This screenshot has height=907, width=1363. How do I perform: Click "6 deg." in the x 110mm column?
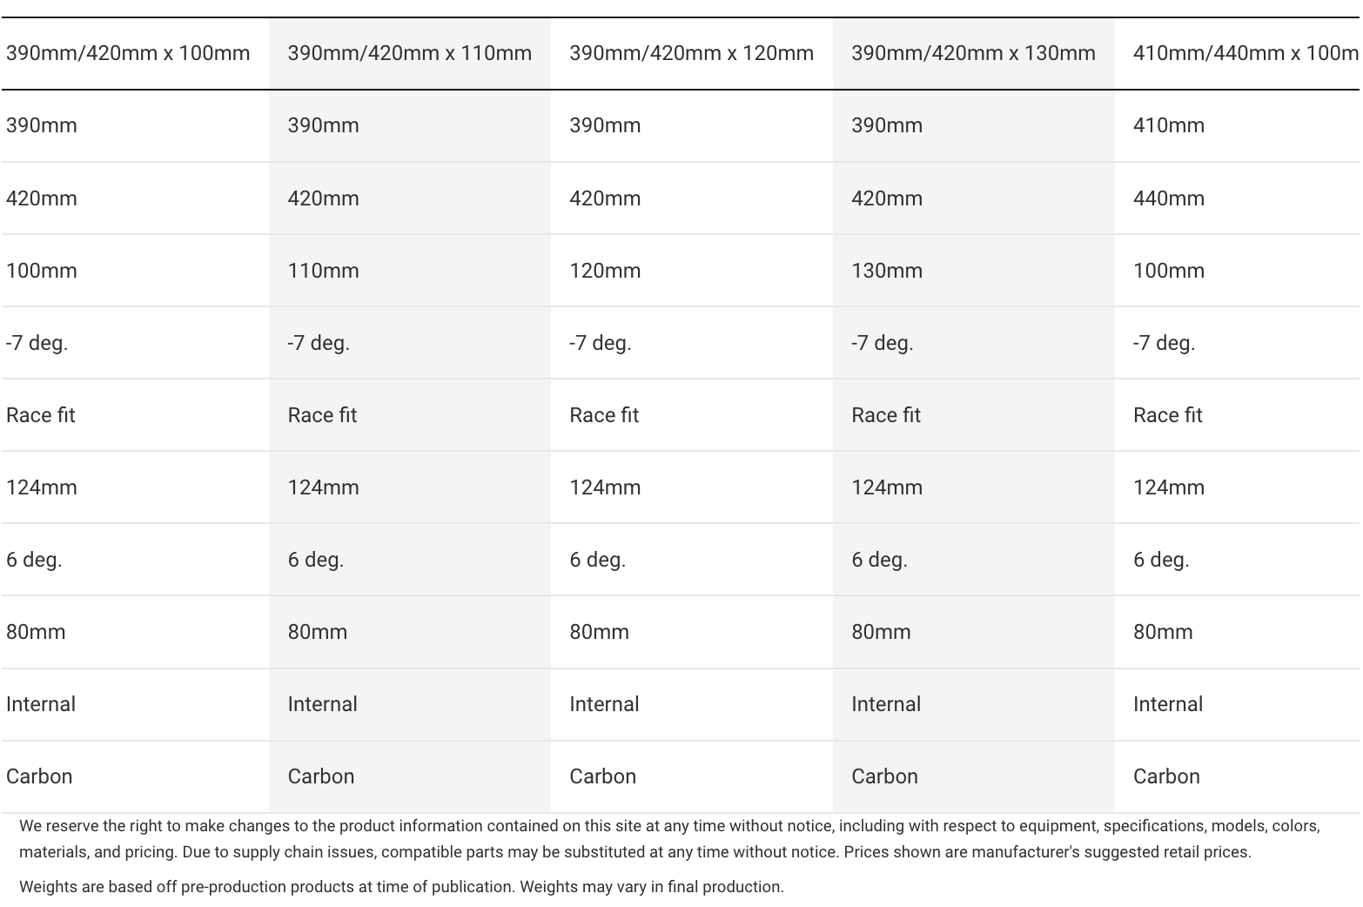point(316,560)
